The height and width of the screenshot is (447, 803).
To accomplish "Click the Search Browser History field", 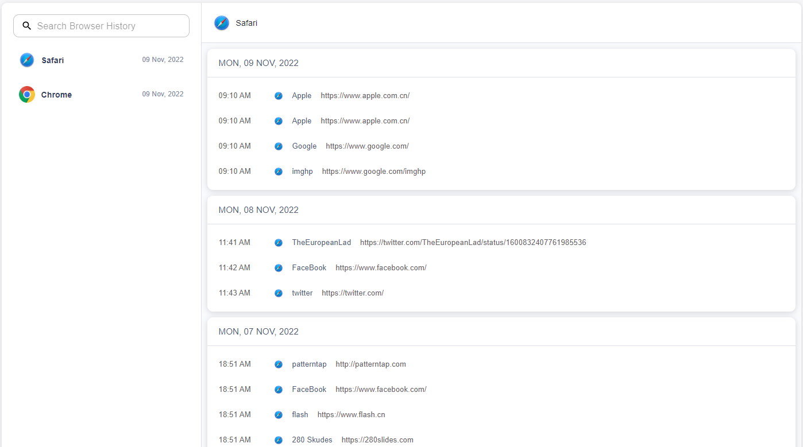I will [101, 25].
